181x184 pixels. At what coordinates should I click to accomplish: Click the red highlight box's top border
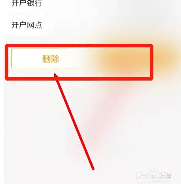pyautogui.click(x=79, y=46)
